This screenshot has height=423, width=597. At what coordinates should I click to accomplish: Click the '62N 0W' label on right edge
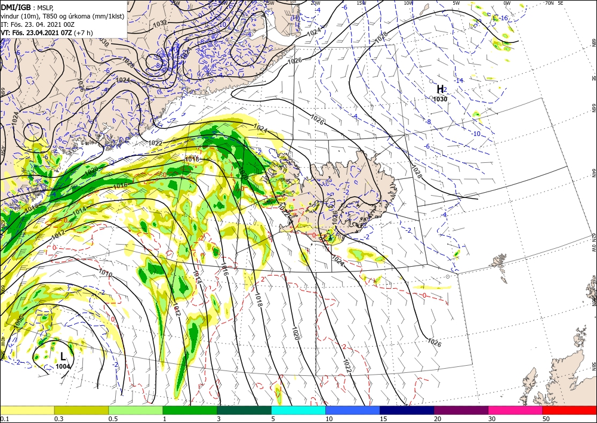click(593, 243)
